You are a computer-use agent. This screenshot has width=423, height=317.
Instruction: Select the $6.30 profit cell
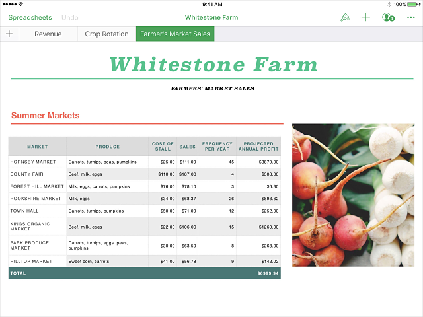coord(258,186)
